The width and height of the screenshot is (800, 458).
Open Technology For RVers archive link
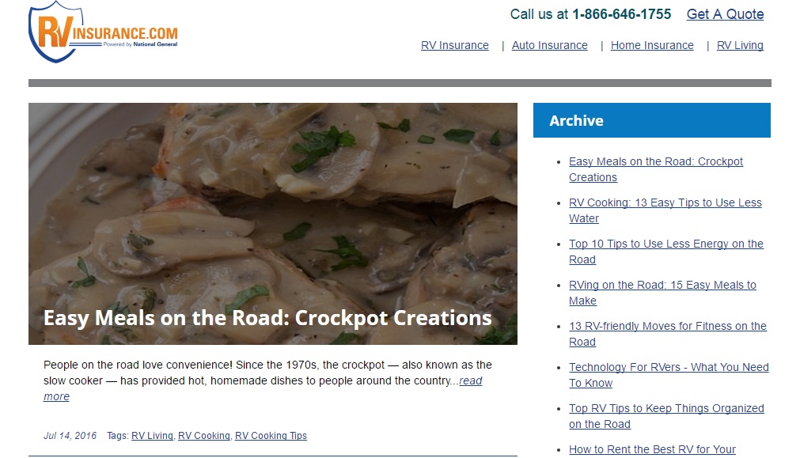669,375
